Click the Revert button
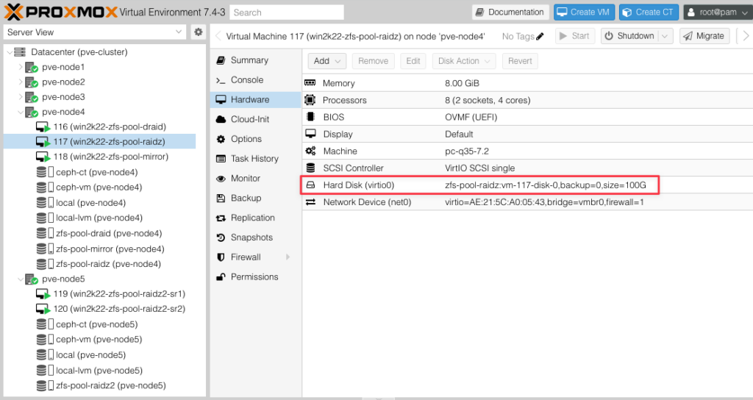753x400 pixels. tap(520, 61)
